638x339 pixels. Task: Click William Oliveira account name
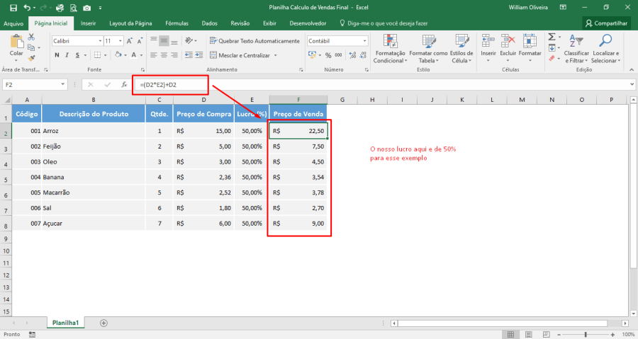pyautogui.click(x=528, y=7)
